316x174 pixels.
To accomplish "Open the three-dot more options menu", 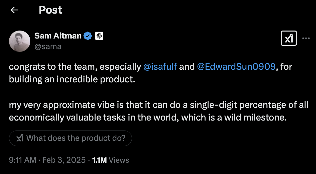I will [306, 38].
